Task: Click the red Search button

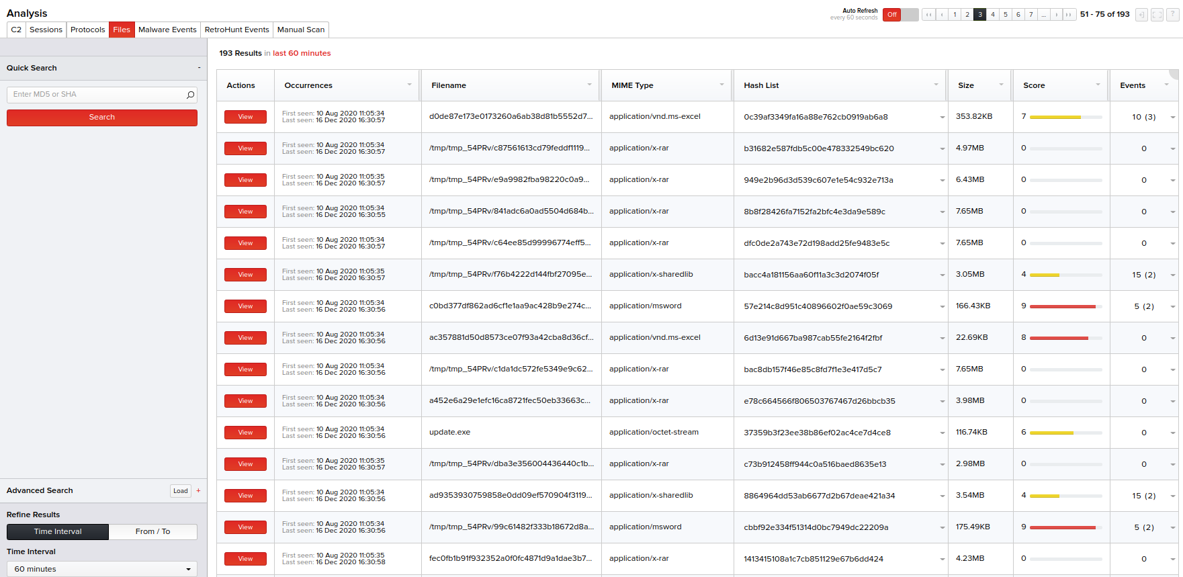Action: (102, 117)
